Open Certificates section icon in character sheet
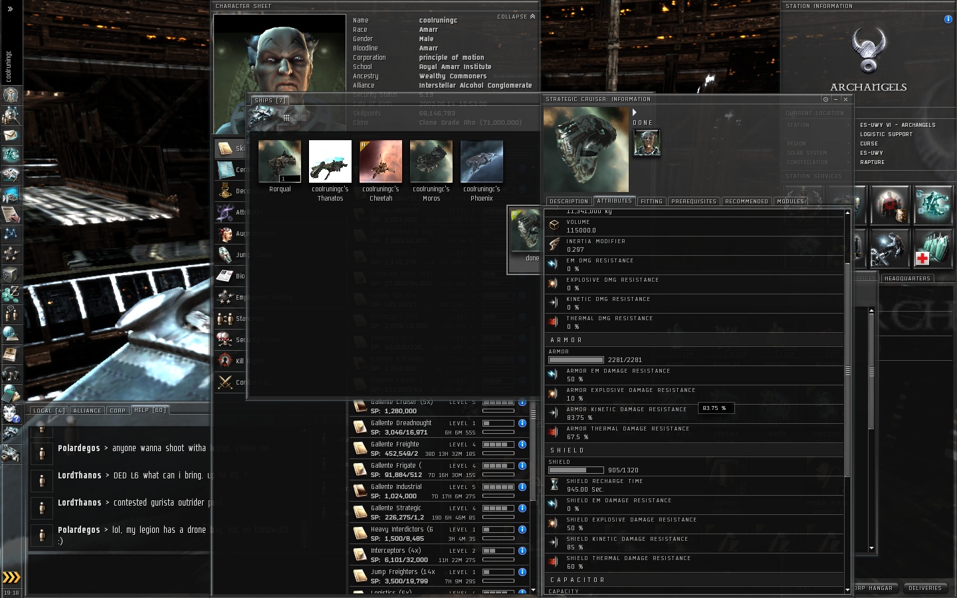Image resolution: width=957 pixels, height=598 pixels. coord(225,169)
